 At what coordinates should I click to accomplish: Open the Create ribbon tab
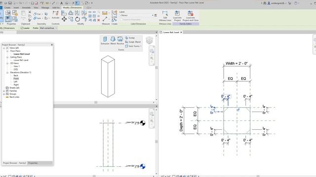click(x=7, y=8)
